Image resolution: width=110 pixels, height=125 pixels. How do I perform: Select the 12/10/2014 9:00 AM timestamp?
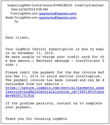click(x=33, y=9)
